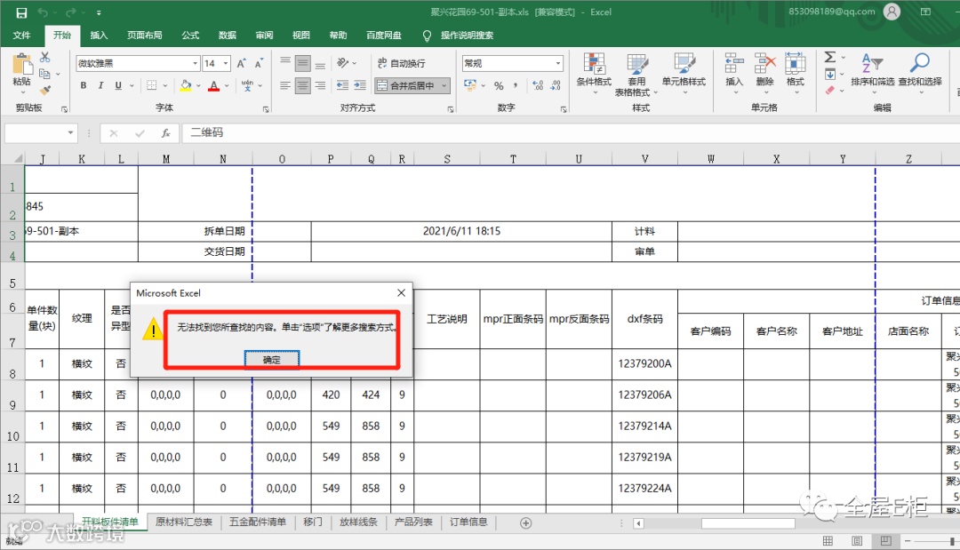Click the text orientation icon
The height and width of the screenshot is (550, 960).
click(x=343, y=64)
